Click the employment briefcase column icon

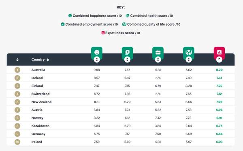[158, 52]
